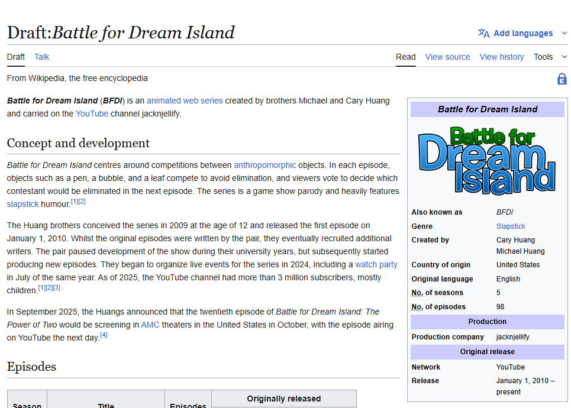This screenshot has width=571, height=408.
Task: Select the Read tab
Action: [406, 57]
